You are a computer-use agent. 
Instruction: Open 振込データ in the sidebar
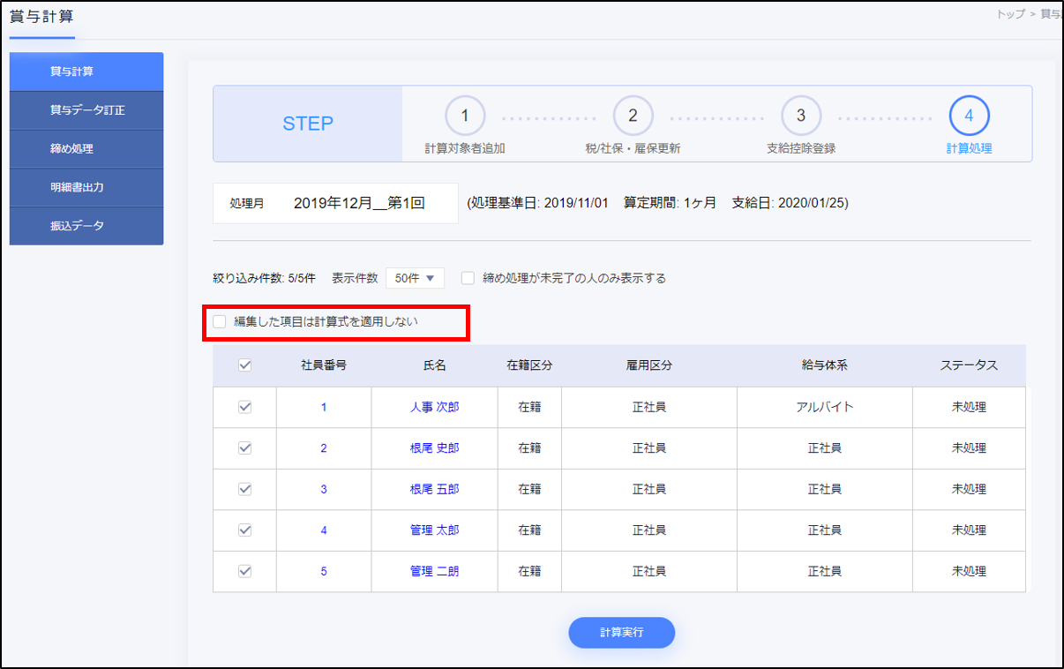[86, 226]
